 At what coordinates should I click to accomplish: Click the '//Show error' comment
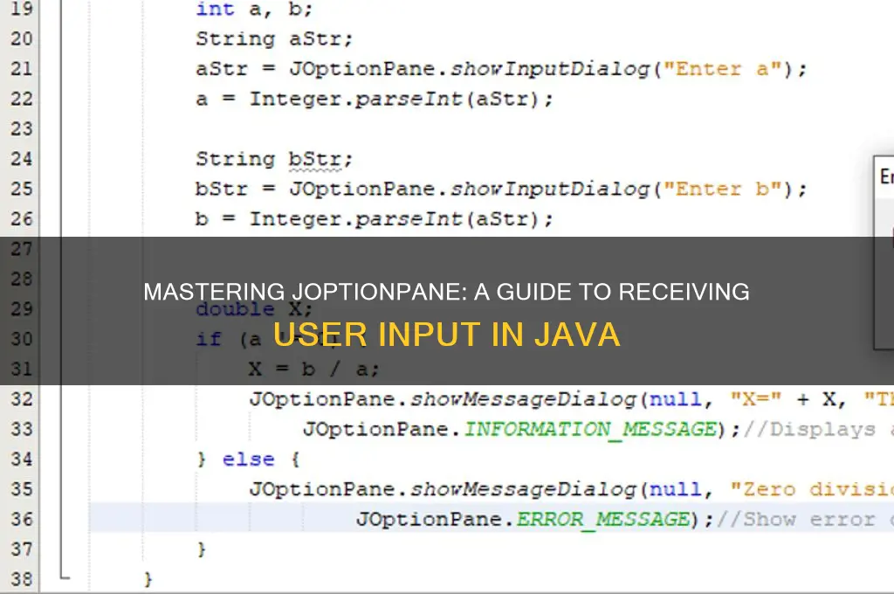click(796, 519)
